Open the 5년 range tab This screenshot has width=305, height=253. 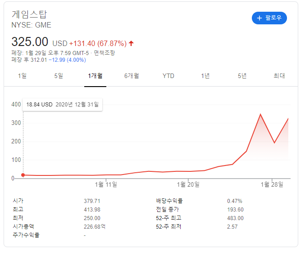click(x=242, y=76)
